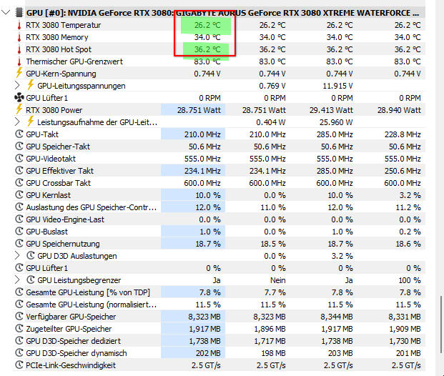Select the RTX 3080 Temperatur label

pyautogui.click(x=64, y=25)
